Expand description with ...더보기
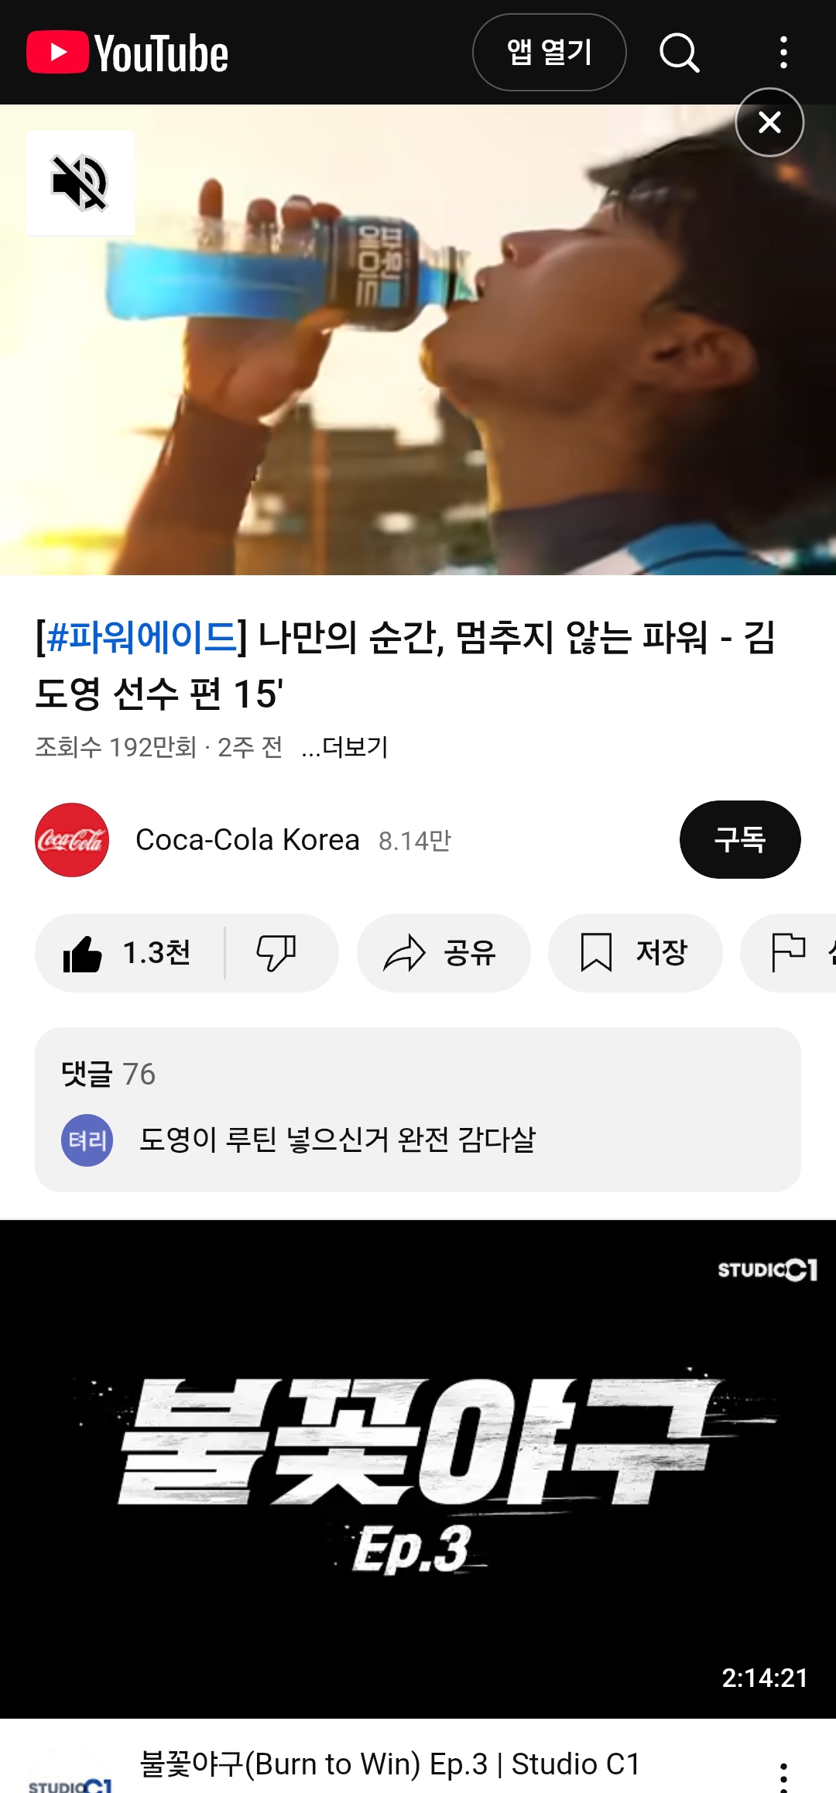836x1793 pixels. click(345, 748)
